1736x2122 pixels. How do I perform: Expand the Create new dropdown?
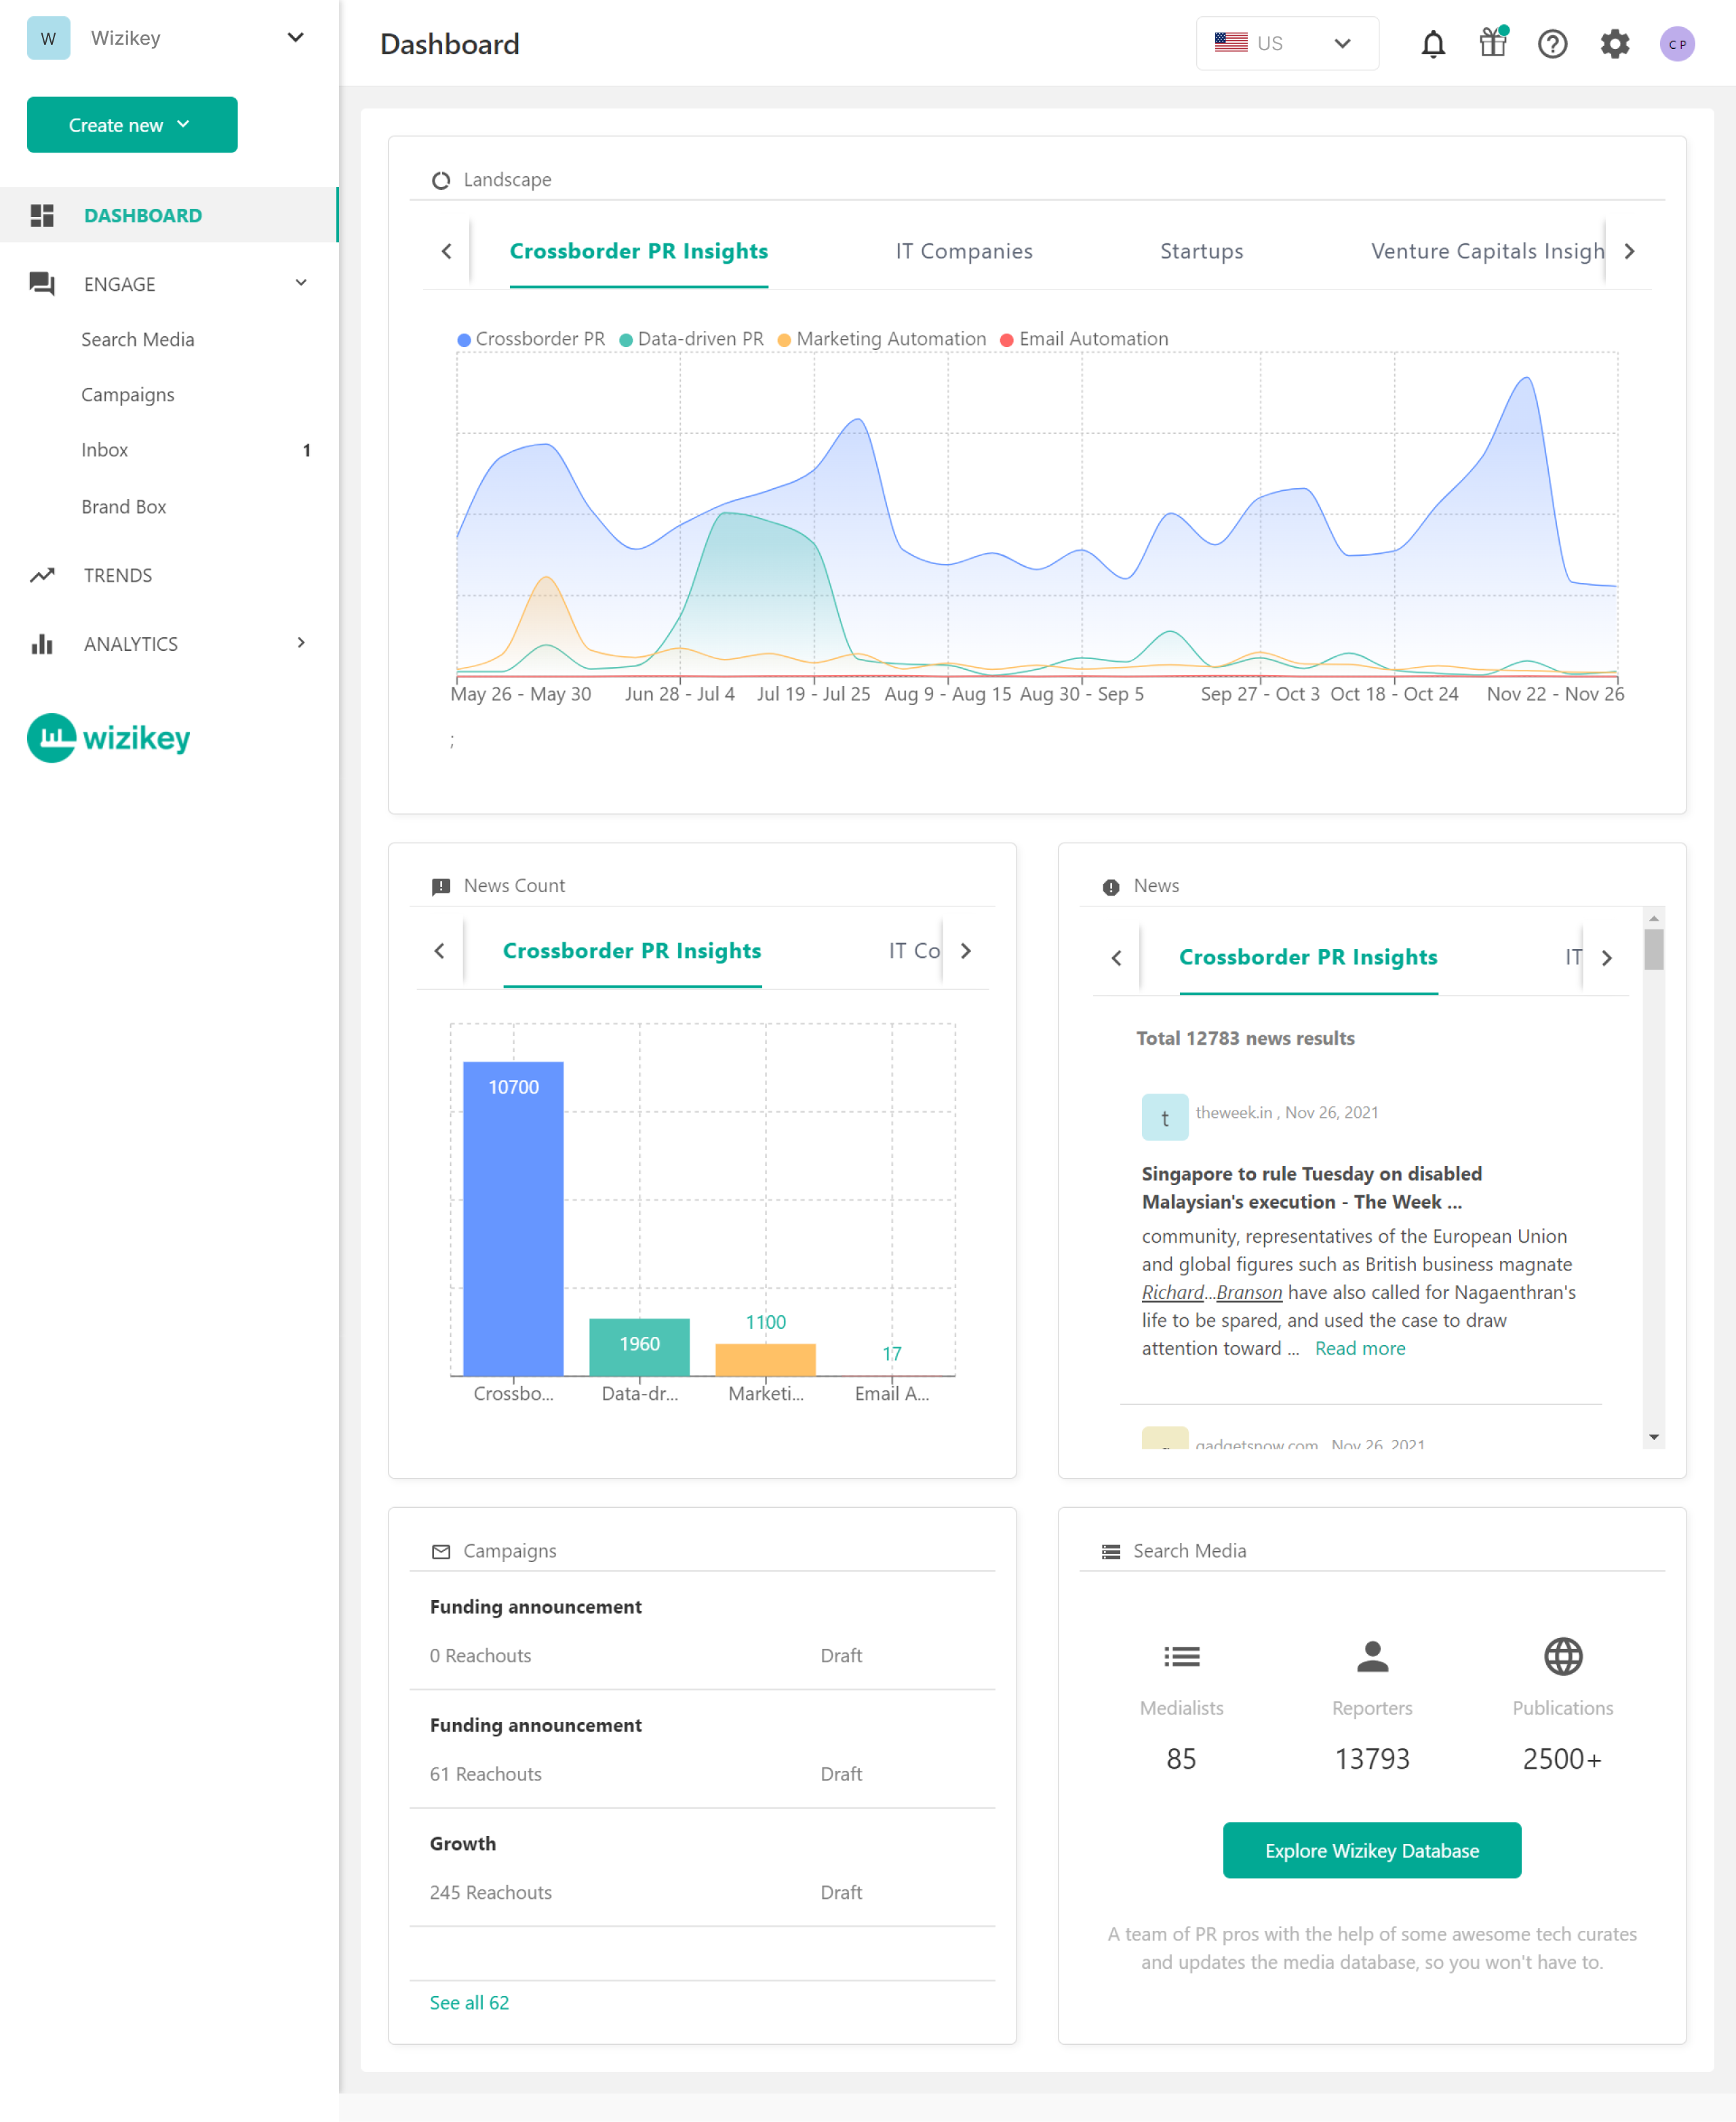point(132,125)
